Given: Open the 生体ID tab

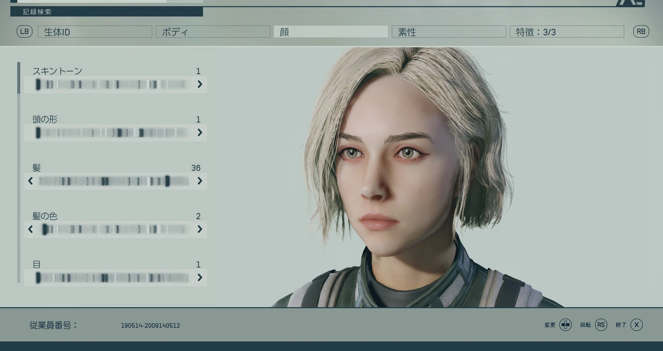Looking at the screenshot, I should click(x=95, y=32).
